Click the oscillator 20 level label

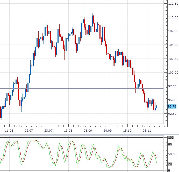170,164
